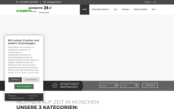This screenshot has width=174, height=109.
Task: Expand the Apartments Mieten menu
Action: click(x=100, y=10)
